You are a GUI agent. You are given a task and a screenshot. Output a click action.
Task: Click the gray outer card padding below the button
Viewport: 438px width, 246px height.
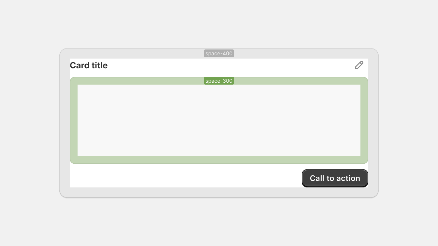219,192
